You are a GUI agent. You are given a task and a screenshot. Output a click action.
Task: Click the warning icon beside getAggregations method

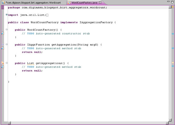click(2, 63)
